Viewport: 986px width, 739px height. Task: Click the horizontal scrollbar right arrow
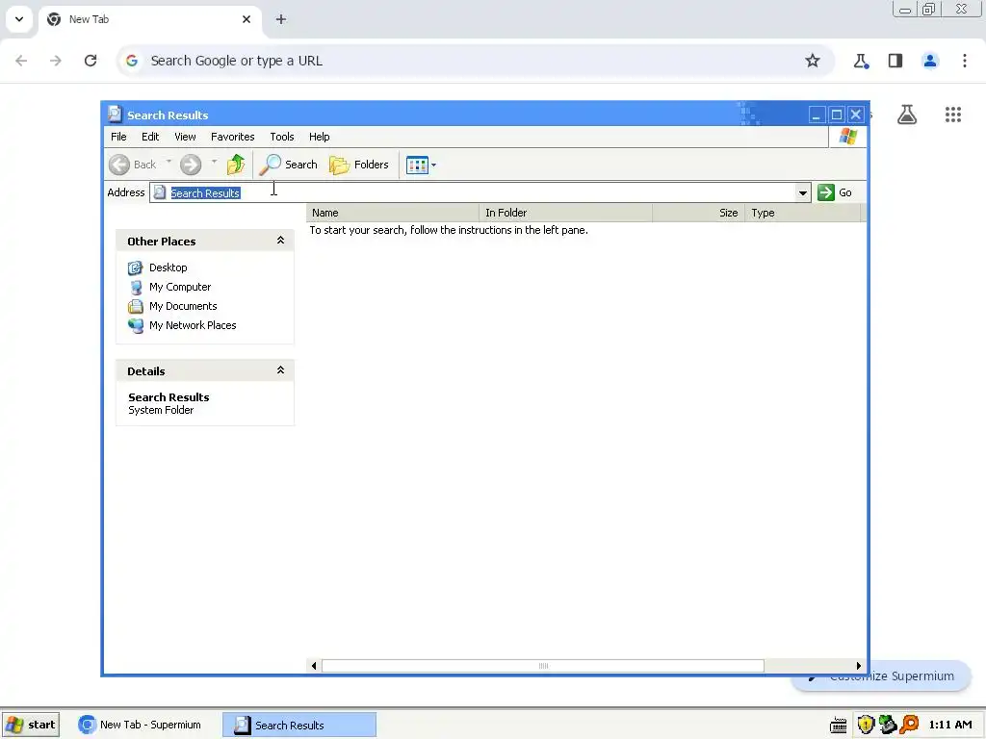click(x=858, y=666)
